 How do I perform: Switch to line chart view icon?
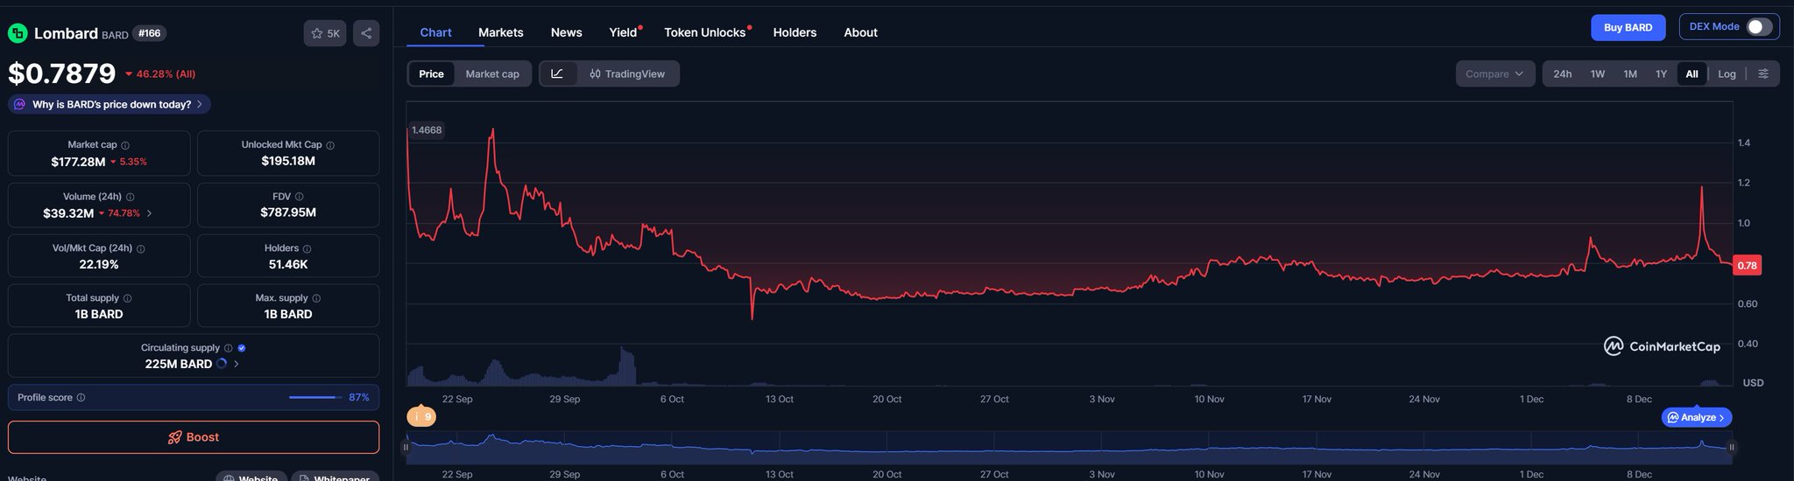pos(557,73)
